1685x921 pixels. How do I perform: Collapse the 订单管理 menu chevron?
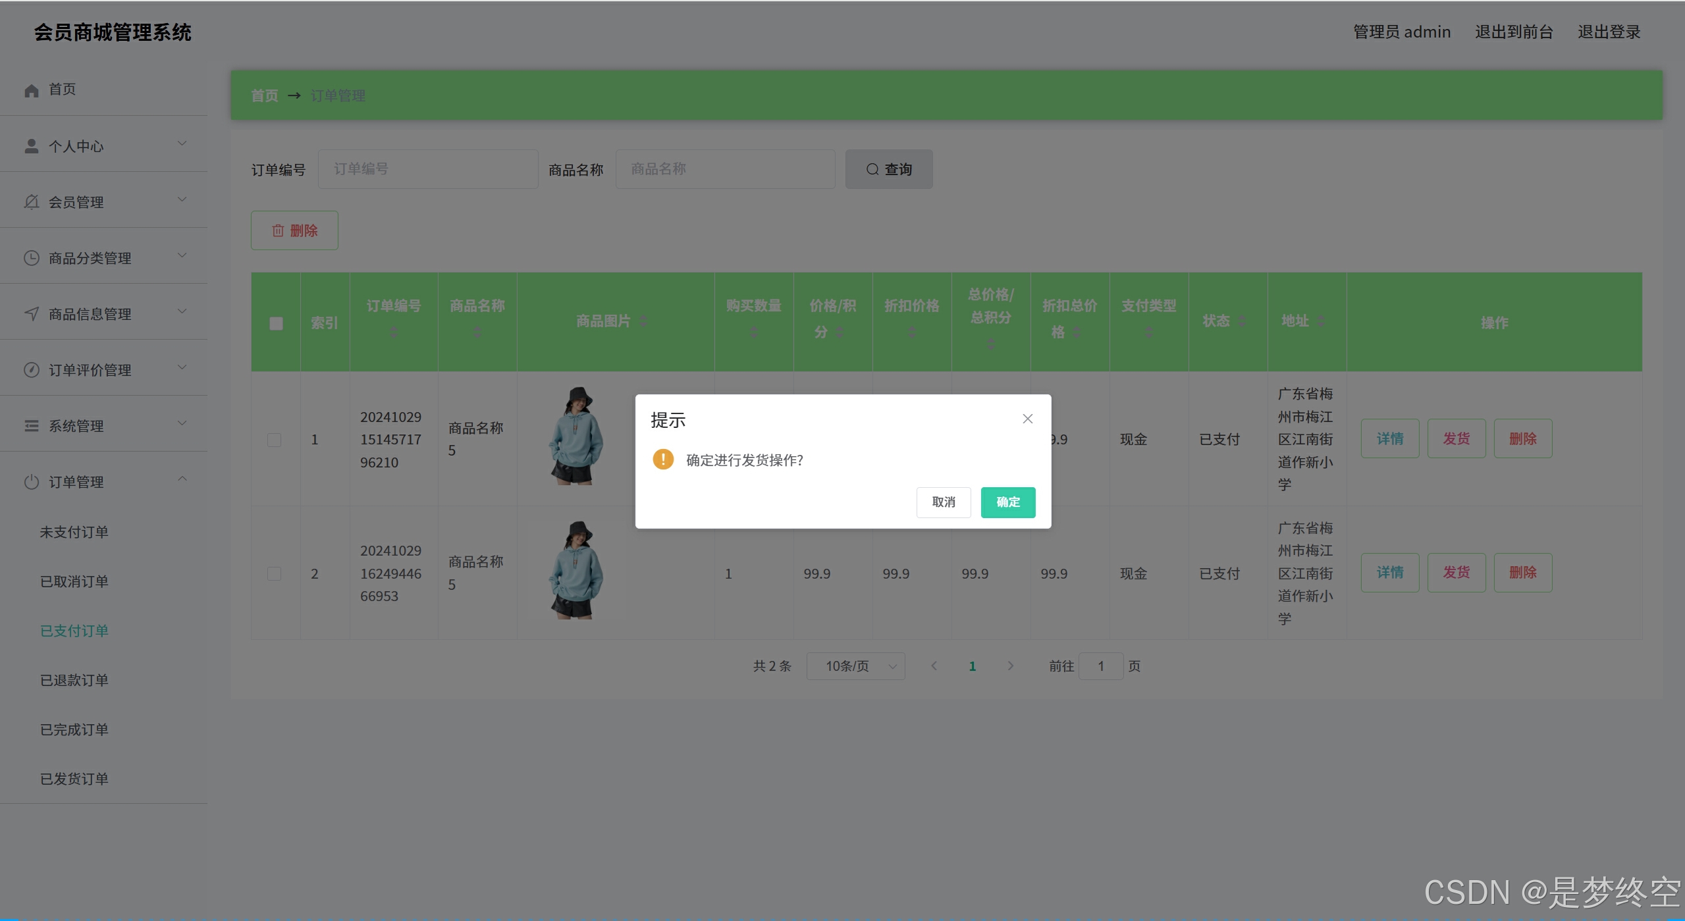coord(182,479)
